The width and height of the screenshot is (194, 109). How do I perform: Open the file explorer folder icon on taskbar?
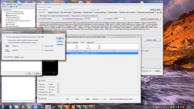[17, 107]
